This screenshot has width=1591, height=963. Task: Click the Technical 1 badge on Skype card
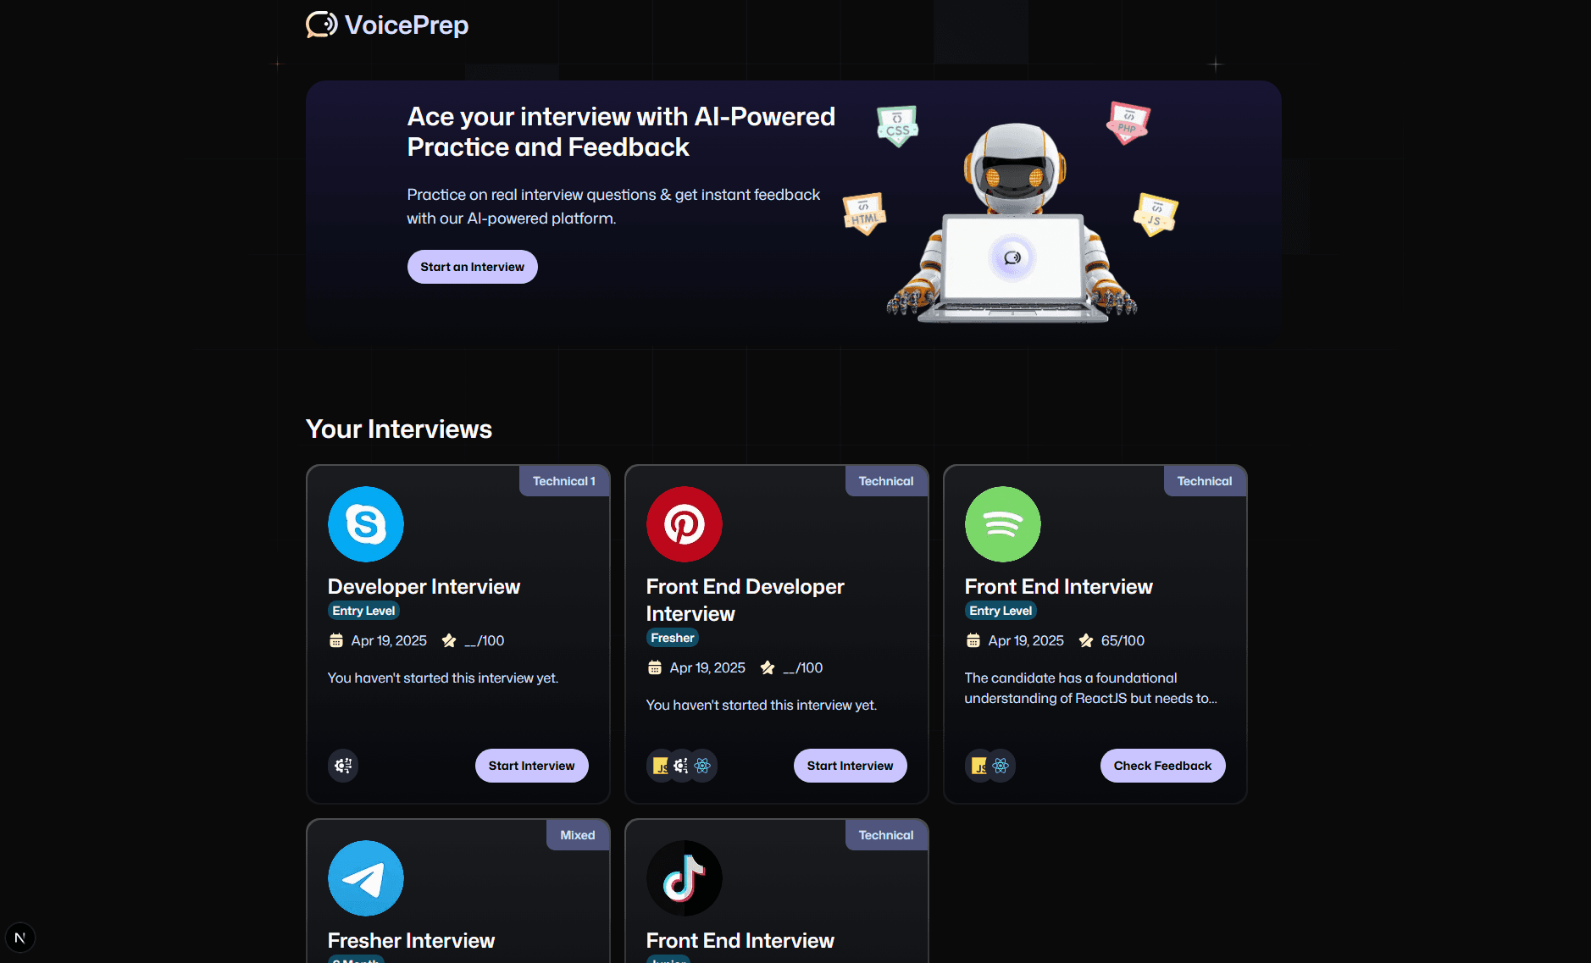564,481
